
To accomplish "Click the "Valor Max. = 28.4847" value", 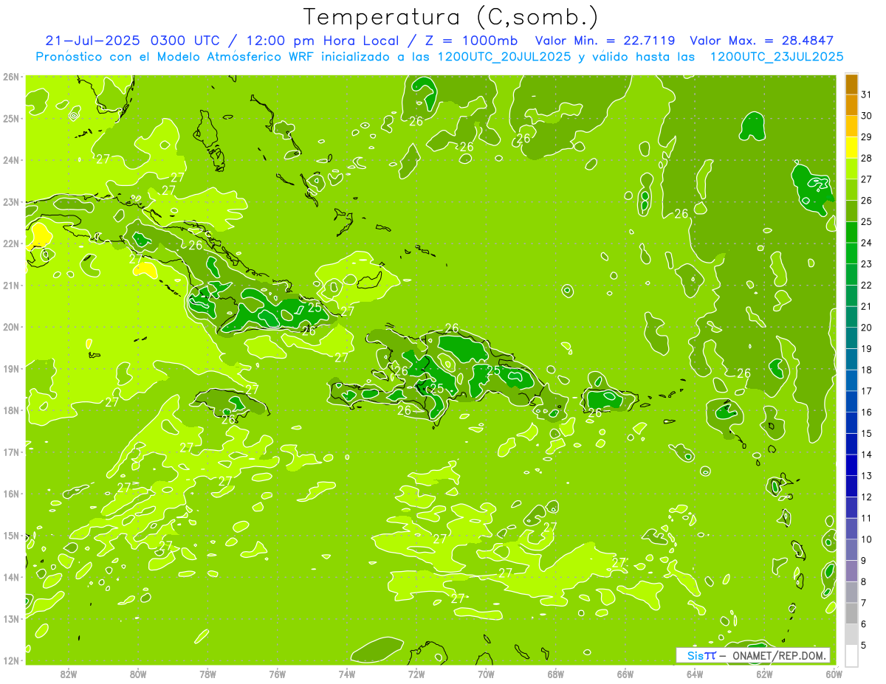I will [761, 41].
